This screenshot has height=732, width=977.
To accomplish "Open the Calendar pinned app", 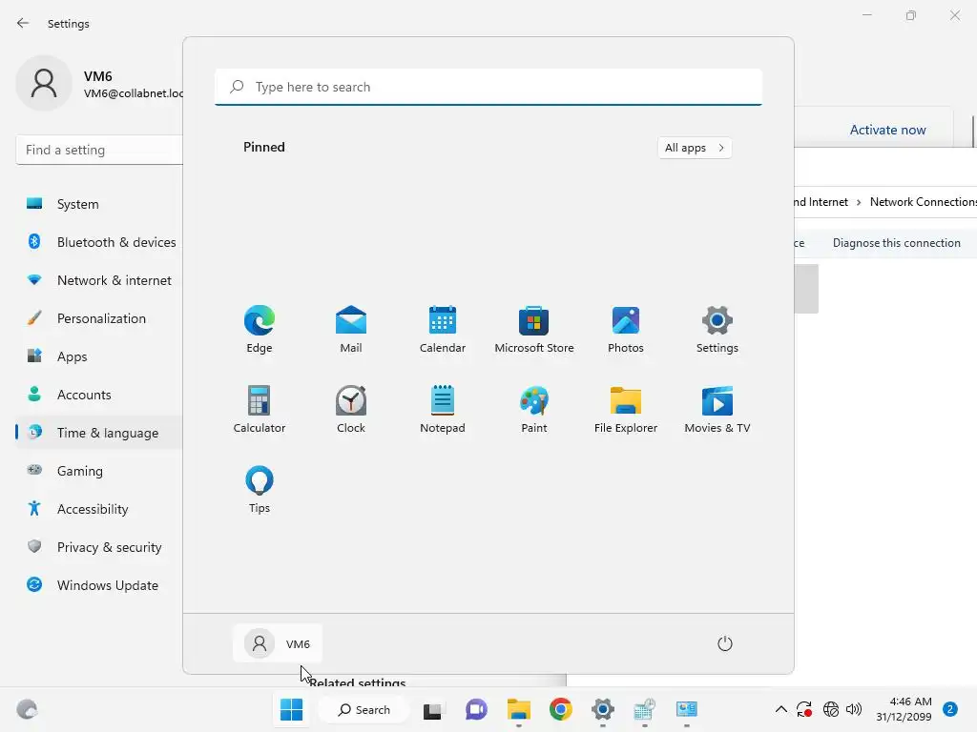I will [443, 329].
